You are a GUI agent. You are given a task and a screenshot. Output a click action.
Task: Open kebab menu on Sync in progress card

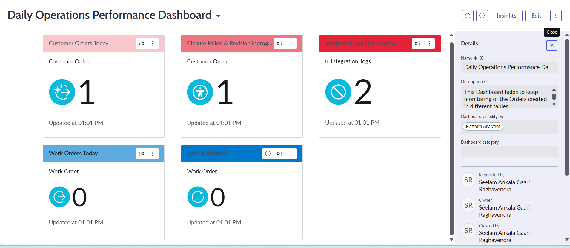[291, 154]
